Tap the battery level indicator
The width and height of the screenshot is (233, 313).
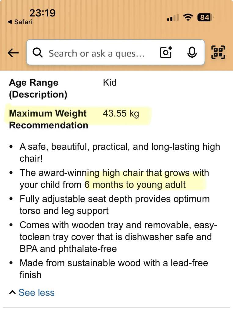pyautogui.click(x=205, y=18)
